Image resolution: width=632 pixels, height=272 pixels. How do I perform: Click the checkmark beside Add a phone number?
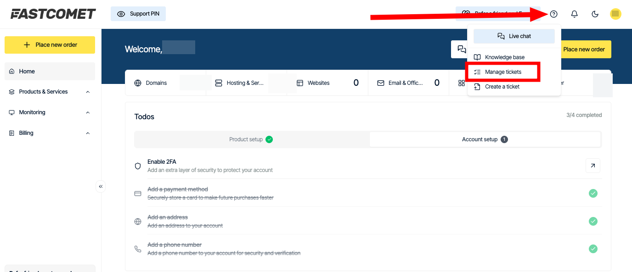point(593,249)
